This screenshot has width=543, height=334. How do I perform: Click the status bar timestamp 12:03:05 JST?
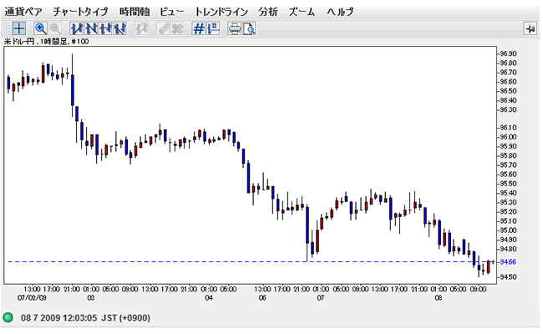85,318
